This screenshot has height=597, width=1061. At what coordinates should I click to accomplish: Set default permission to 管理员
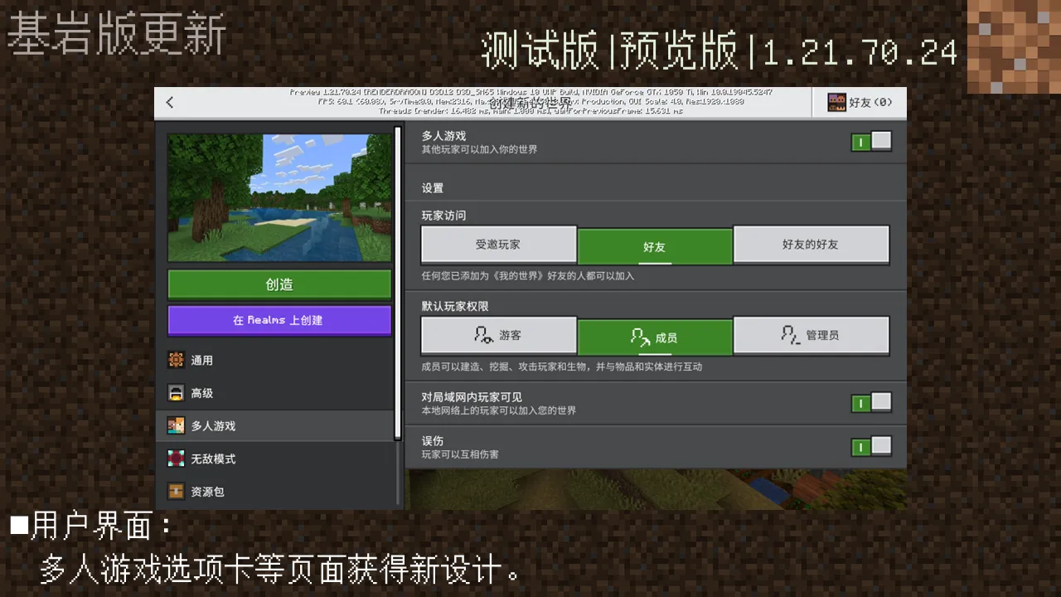[x=811, y=335]
